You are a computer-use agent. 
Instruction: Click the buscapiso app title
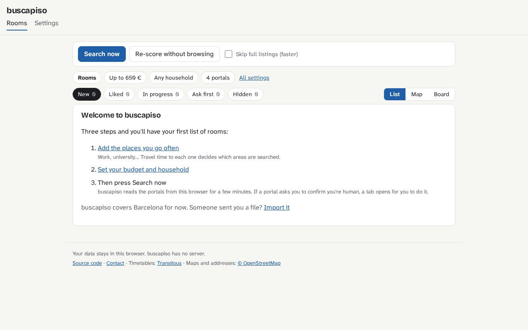click(x=27, y=10)
